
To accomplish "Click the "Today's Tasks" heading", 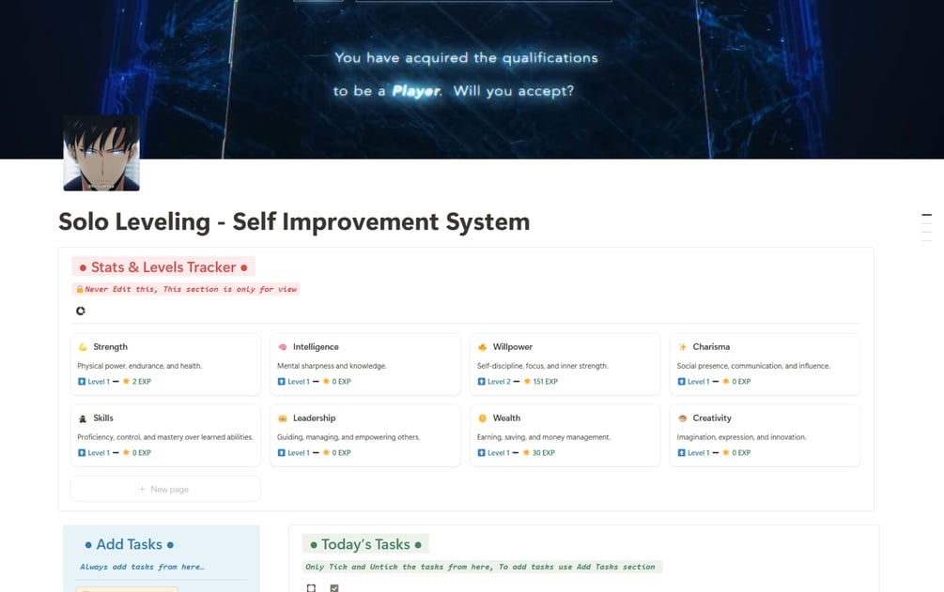I will (x=365, y=544).
